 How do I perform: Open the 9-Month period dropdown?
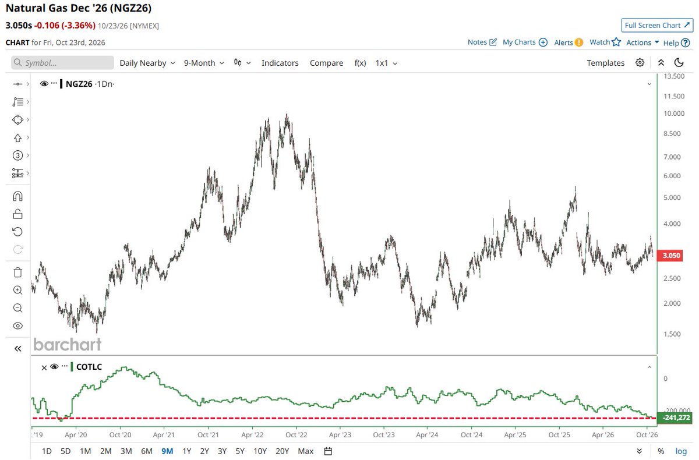tap(204, 63)
